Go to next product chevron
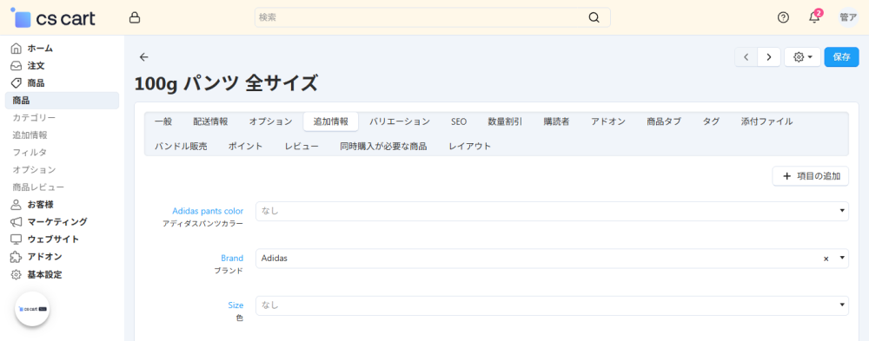Screen dimensions: 869x341 click(769, 57)
